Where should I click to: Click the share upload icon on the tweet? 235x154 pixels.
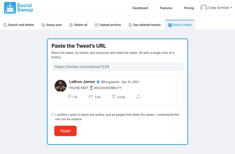(x=138, y=97)
